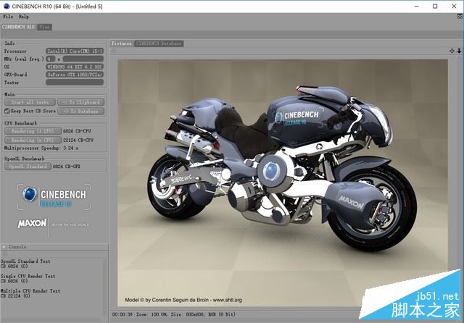Click the Start all tests button
The image size is (464, 323).
click(x=30, y=102)
